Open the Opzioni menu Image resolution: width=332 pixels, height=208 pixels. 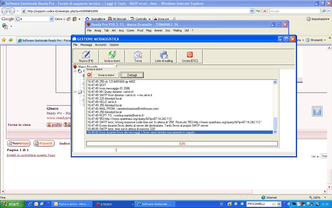(114, 45)
